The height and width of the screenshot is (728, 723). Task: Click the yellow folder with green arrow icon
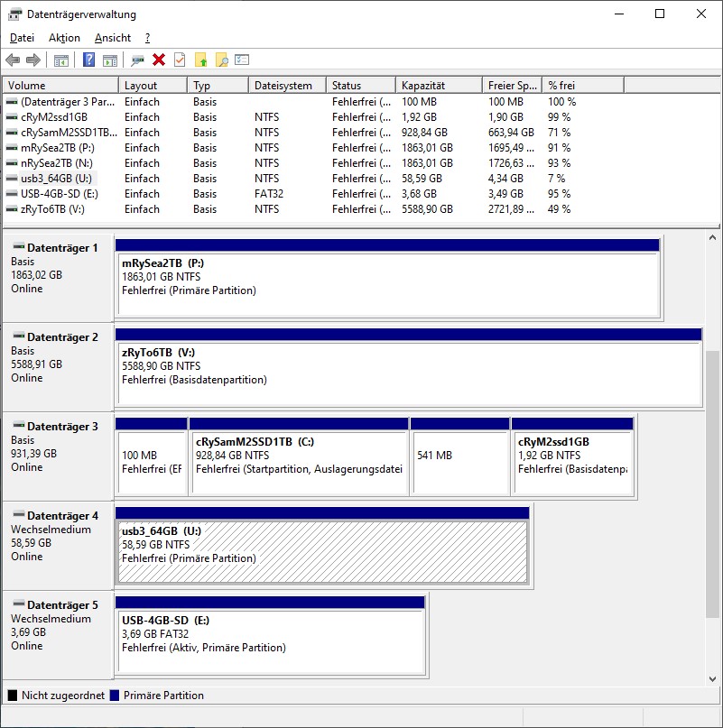pyautogui.click(x=200, y=60)
